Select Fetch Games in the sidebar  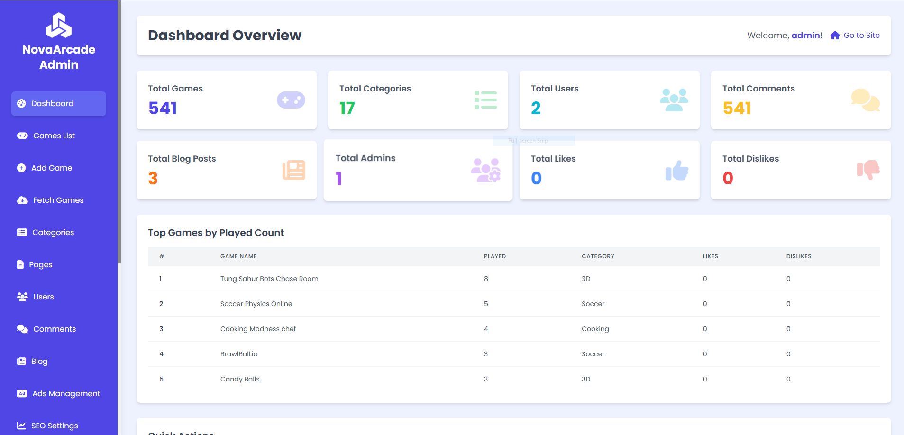point(58,200)
